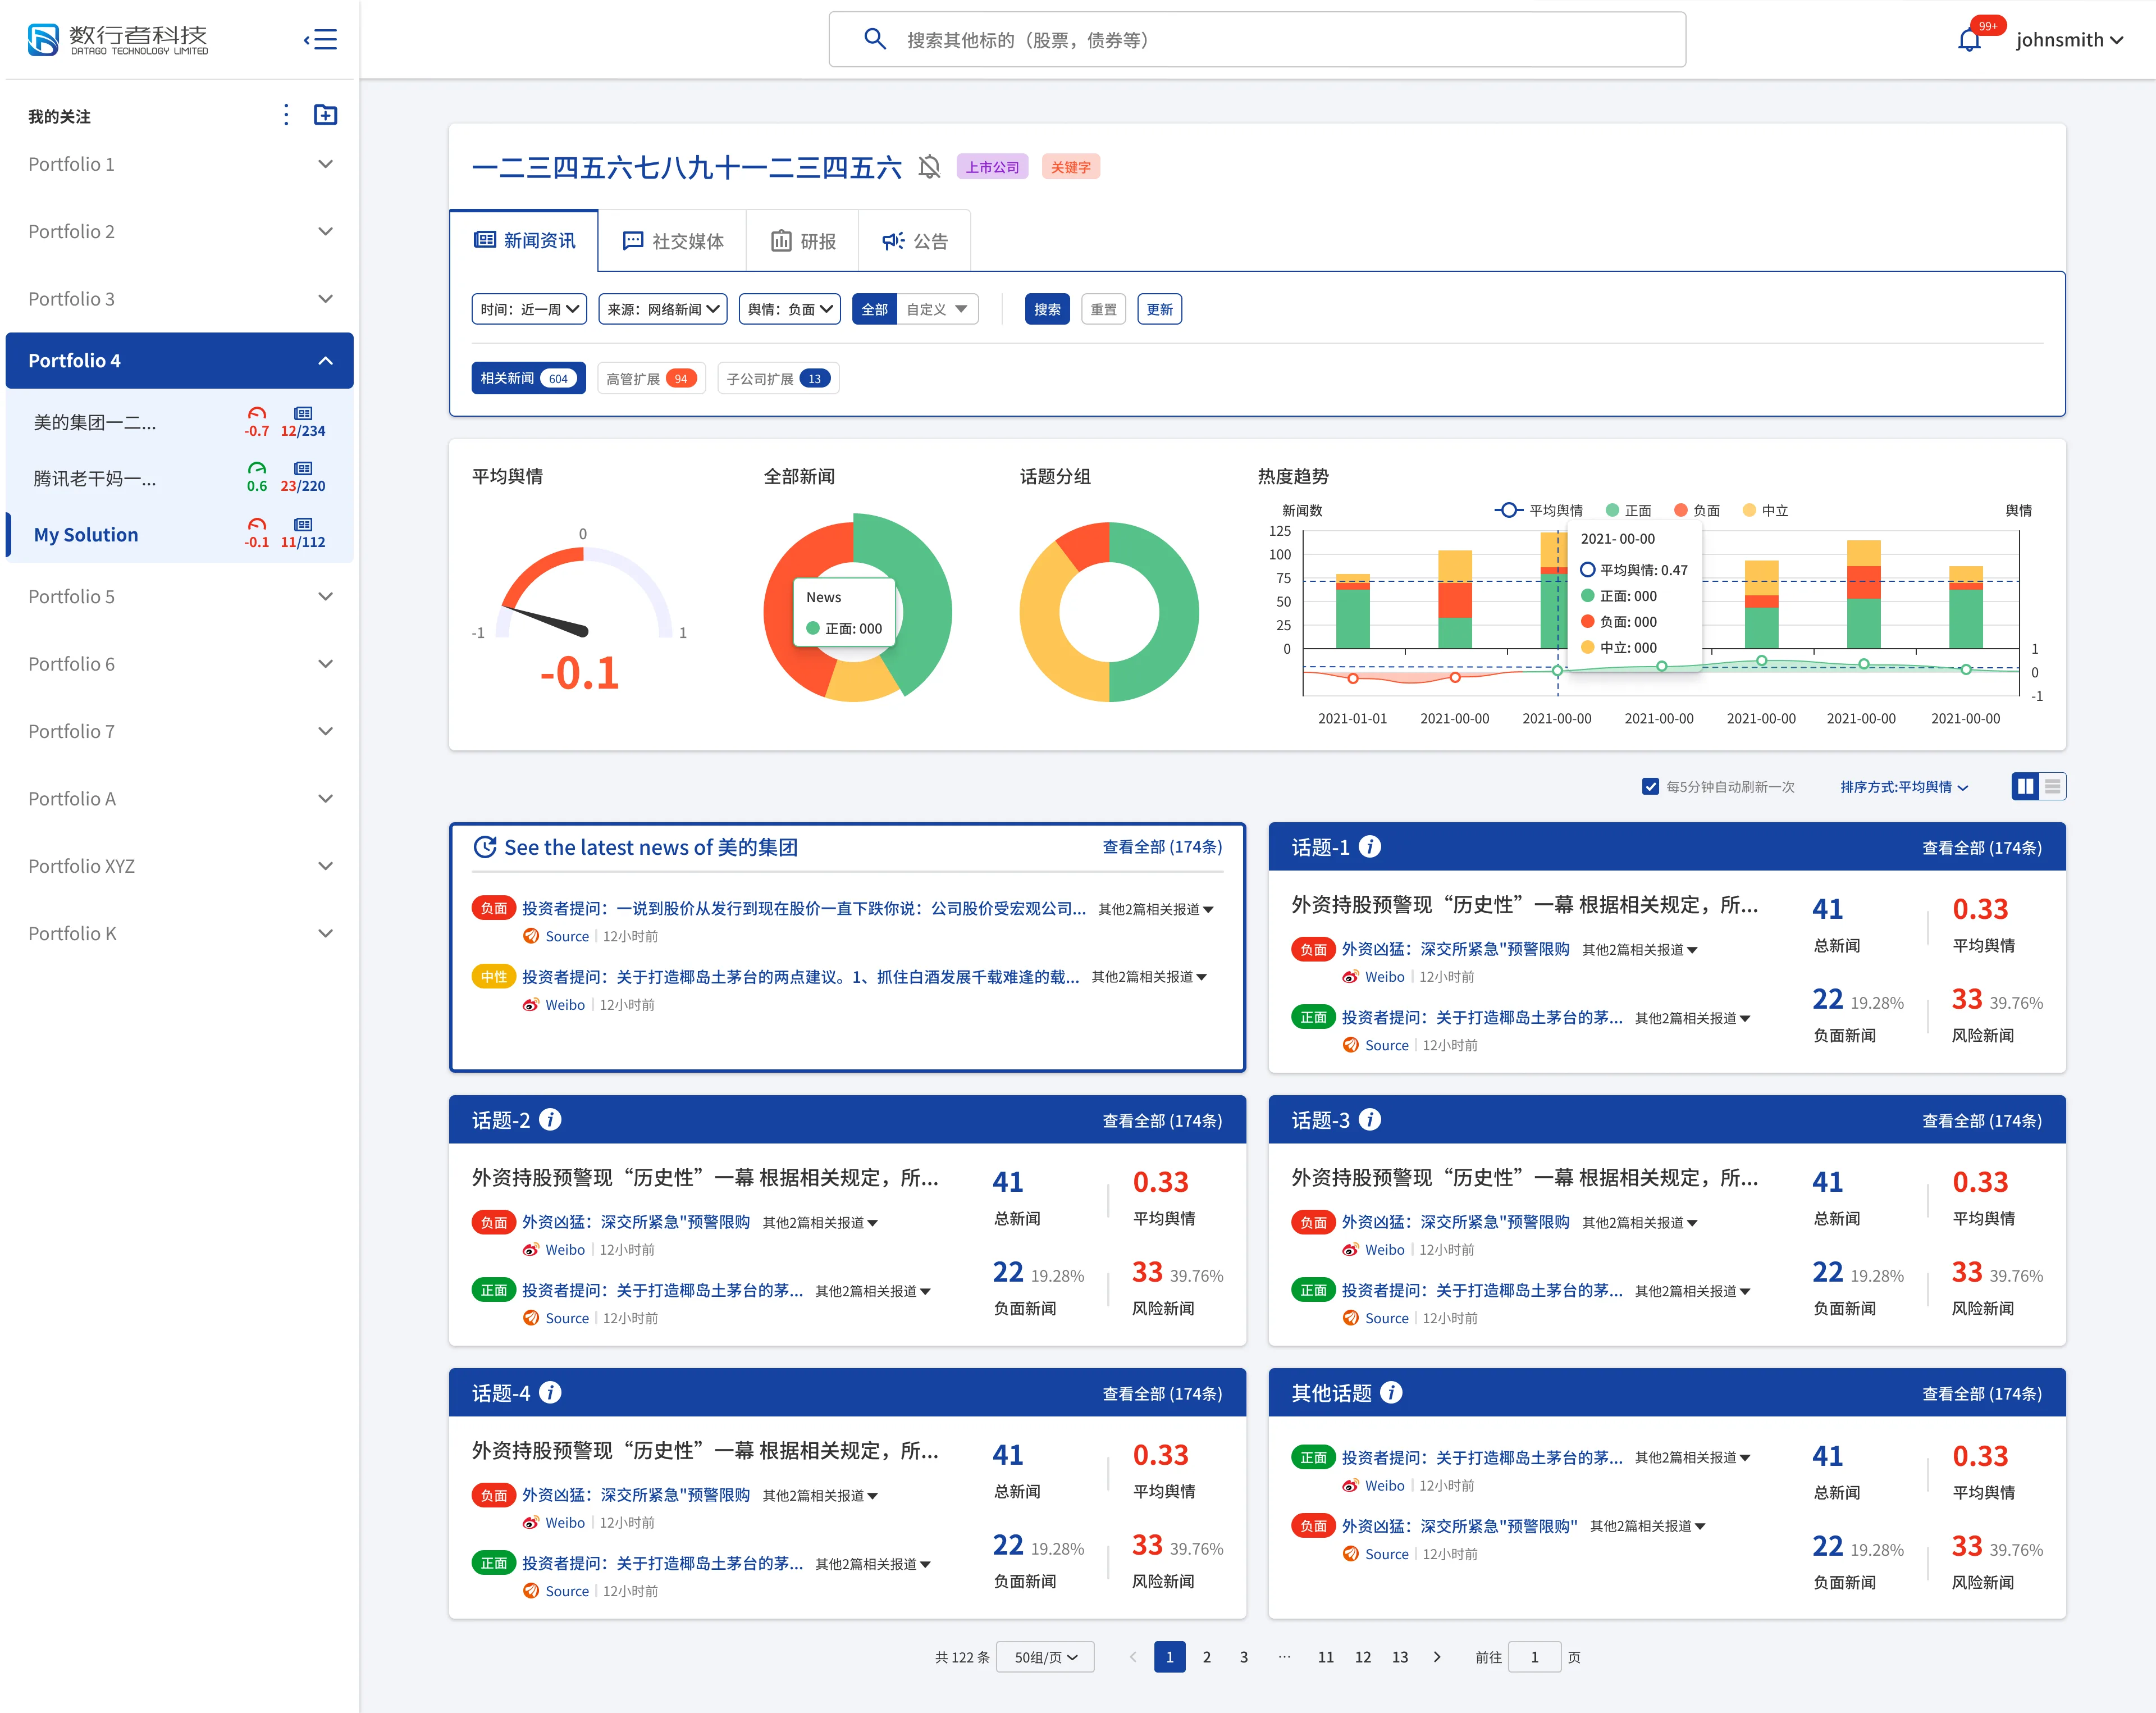Image resolution: width=2156 pixels, height=1713 pixels.
Task: Add a new portfolio folder
Action: tap(325, 115)
